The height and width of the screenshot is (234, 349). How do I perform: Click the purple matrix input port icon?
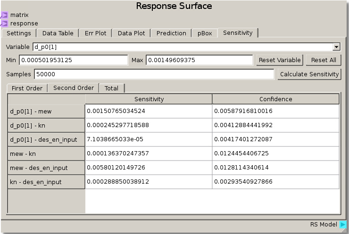point(4,15)
